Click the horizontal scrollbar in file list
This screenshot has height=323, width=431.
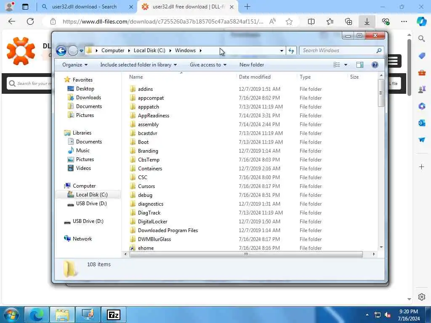[246, 254]
